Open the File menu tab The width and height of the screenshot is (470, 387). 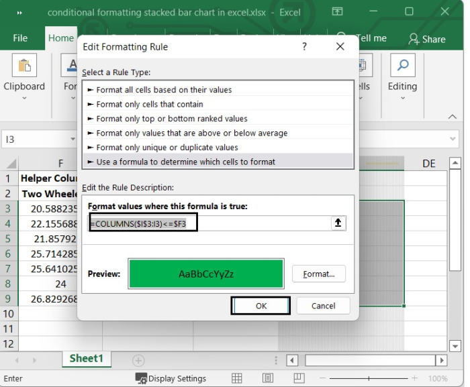(x=20, y=38)
